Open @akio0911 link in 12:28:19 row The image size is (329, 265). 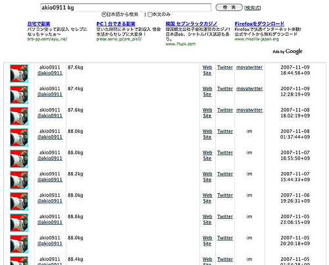tap(50, 94)
